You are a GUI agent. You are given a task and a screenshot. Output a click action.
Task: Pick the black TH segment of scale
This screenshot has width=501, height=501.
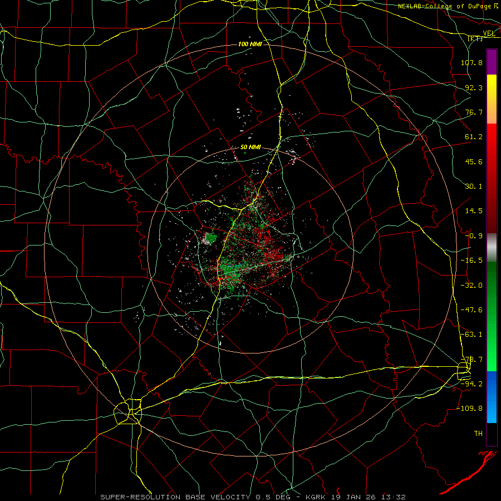pos(492,434)
